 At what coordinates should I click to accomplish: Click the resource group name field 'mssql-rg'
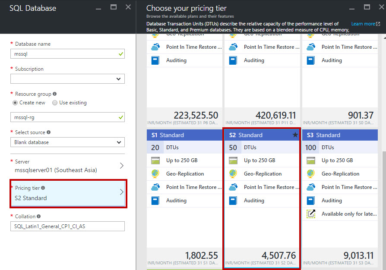pos(67,117)
